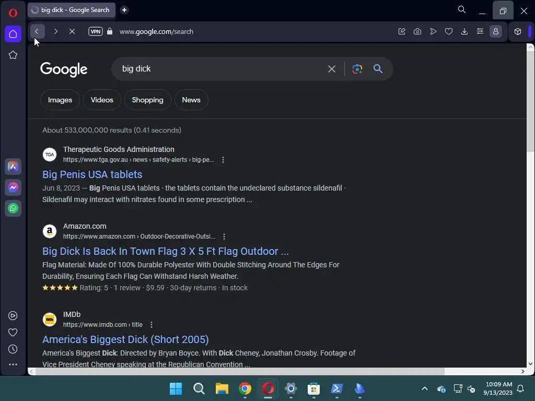Viewport: 535px width, 401px height.
Task: Click the Amazon.com site name
Action: 85,226
